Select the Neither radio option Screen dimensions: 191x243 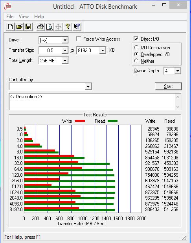pyautogui.click(x=136, y=61)
